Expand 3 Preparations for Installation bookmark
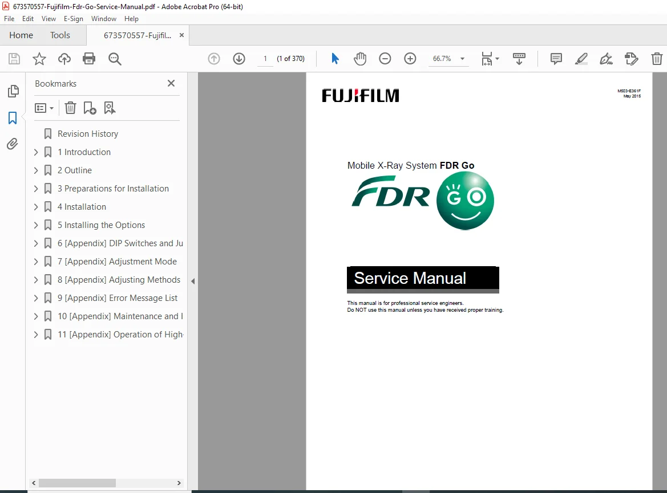This screenshot has width=667, height=493. (x=36, y=189)
